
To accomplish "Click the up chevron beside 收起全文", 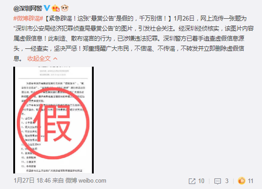I will (55, 58).
